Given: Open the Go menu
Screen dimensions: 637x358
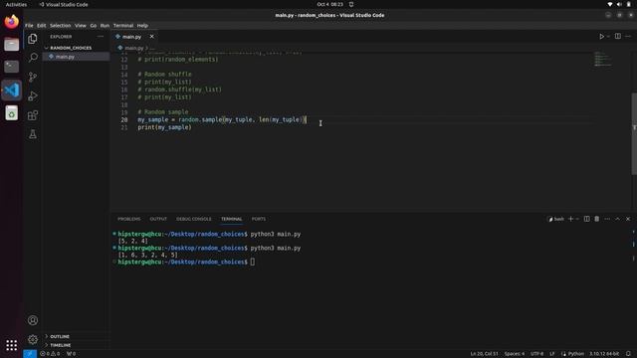Looking at the screenshot, I should coord(93,25).
